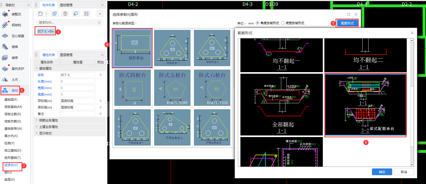Select 角度放坡形式 radio option
Screen dimensions: 426x184
tap(258, 23)
